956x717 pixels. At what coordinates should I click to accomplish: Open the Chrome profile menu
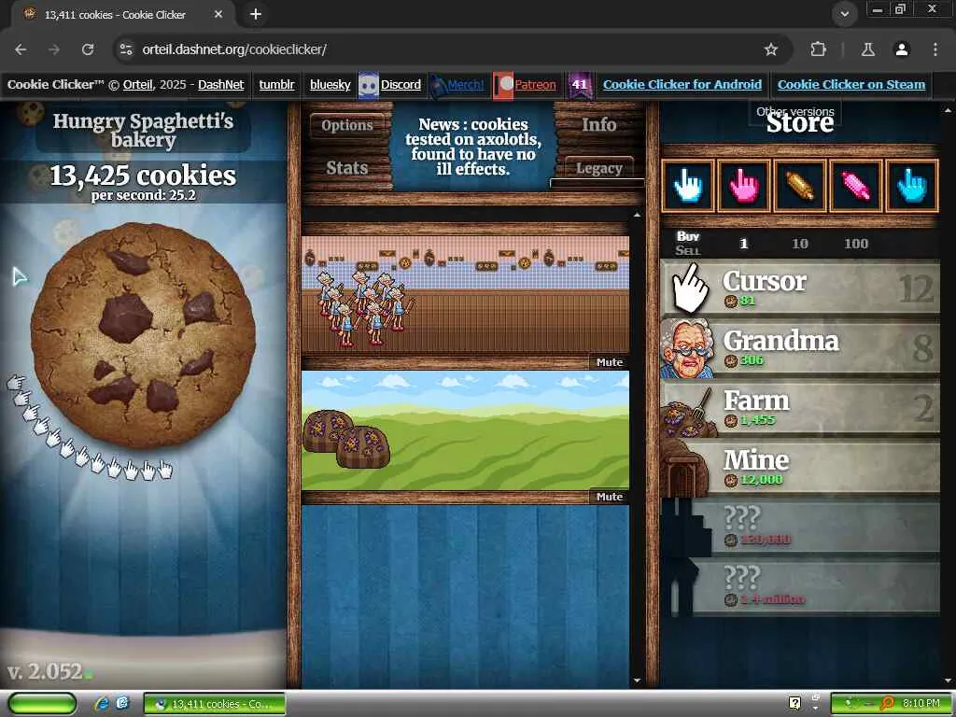[x=902, y=49]
